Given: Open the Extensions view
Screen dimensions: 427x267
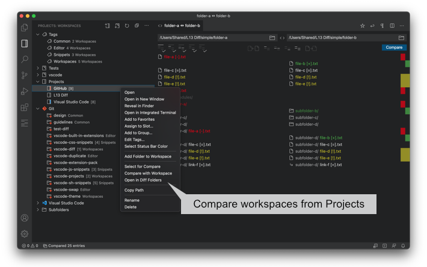Looking at the screenshot, I should click(25, 107).
